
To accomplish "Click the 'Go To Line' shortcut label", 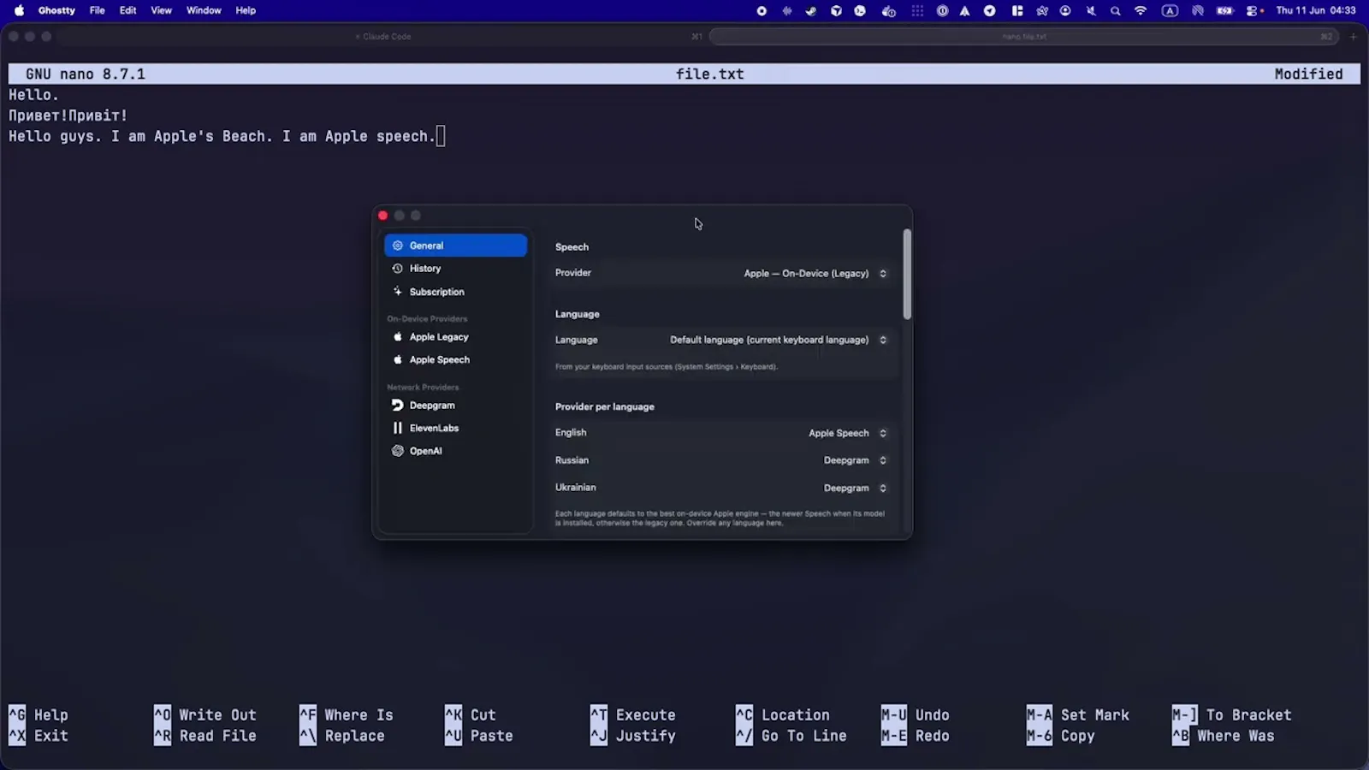I will click(804, 736).
